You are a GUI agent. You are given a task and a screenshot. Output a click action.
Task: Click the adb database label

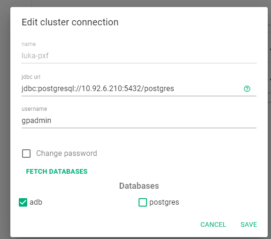tap(36, 202)
